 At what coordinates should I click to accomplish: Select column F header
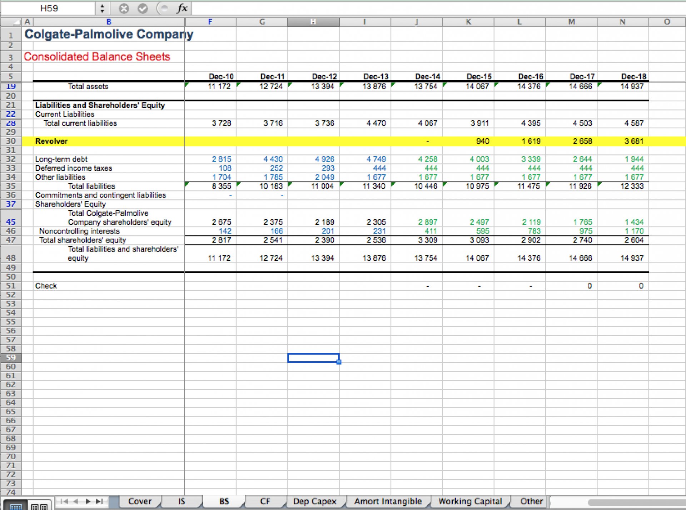[210, 22]
